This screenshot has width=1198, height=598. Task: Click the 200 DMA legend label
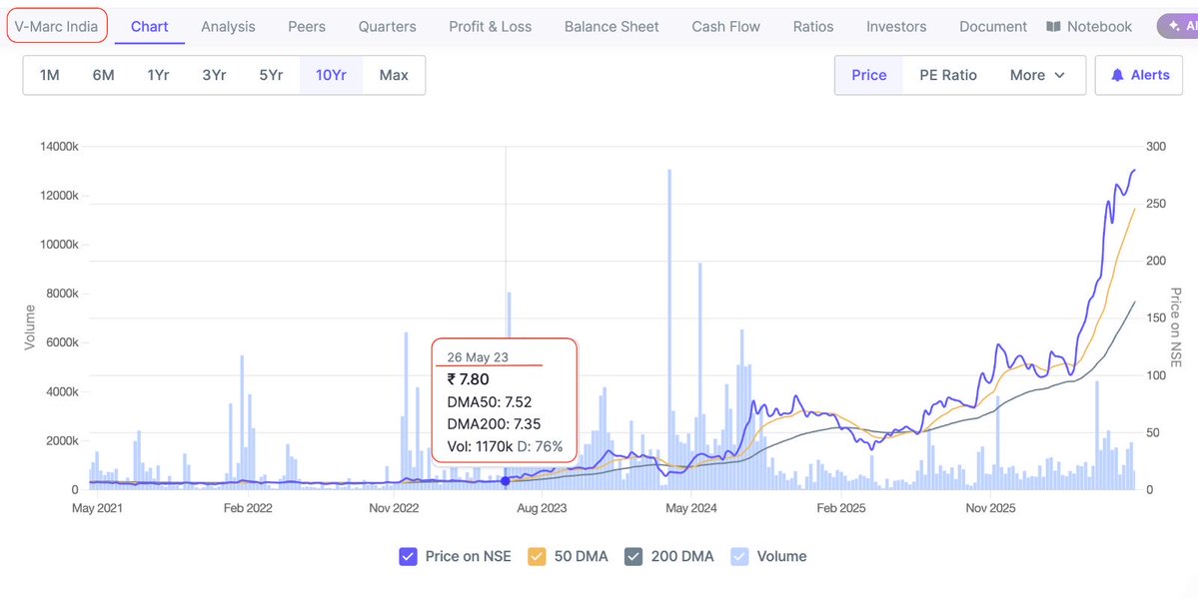point(682,556)
